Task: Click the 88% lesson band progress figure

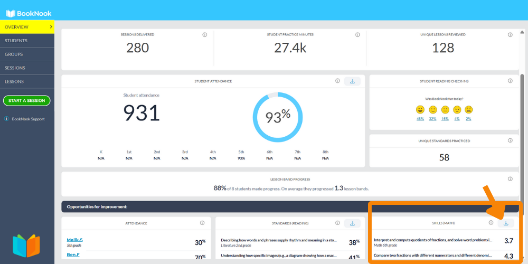Action: click(x=220, y=188)
